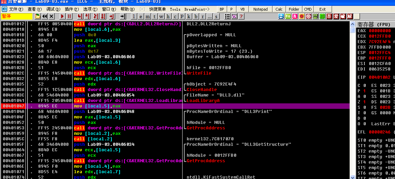
Task: Show the CPU window via the c button
Action: coord(175,16)
